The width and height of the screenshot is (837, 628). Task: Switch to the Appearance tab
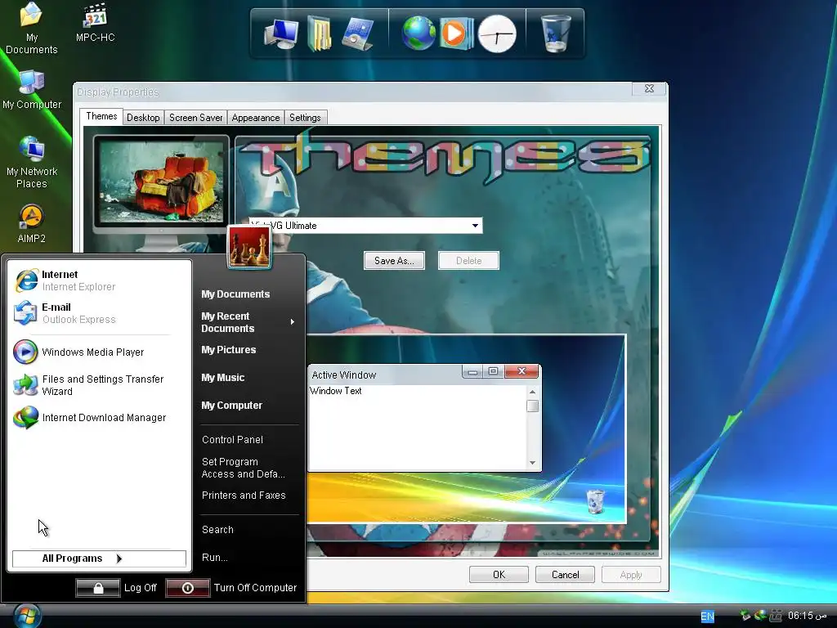pyautogui.click(x=256, y=118)
